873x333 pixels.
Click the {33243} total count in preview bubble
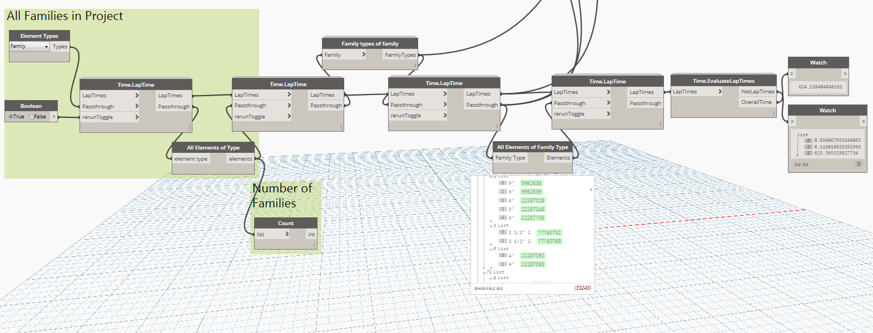coord(582,288)
